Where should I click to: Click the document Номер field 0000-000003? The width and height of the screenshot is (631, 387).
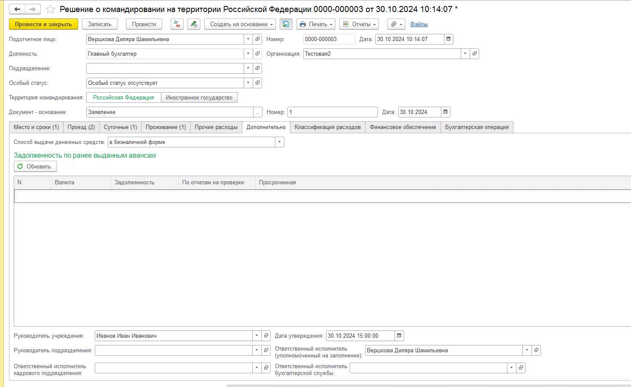tap(329, 39)
